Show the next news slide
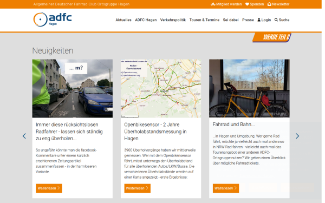The image size is (325, 203). 297,136
